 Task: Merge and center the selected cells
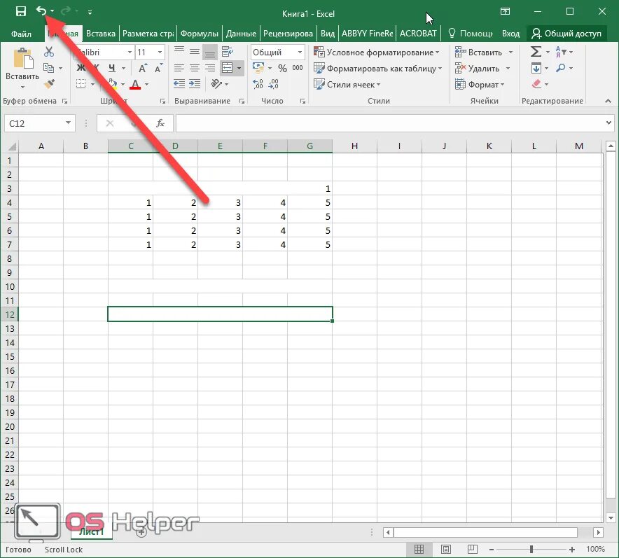(x=228, y=68)
